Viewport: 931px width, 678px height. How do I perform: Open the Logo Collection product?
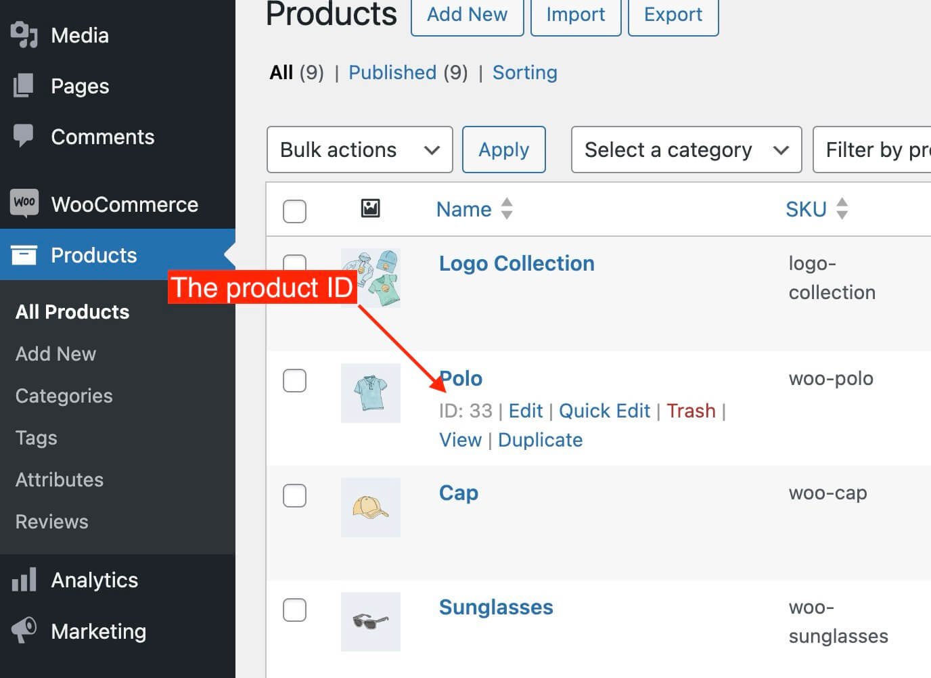(517, 263)
